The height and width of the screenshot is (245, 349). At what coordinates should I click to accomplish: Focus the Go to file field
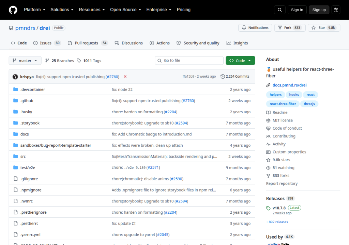[189, 61]
